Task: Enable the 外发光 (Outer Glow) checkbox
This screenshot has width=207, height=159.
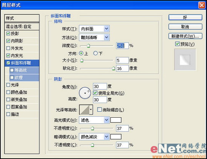Action: (x=8, y=48)
